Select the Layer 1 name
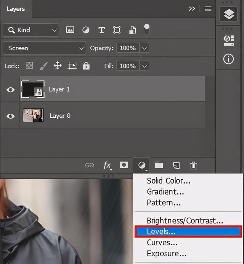This screenshot has width=244, height=264. pyautogui.click(x=59, y=89)
